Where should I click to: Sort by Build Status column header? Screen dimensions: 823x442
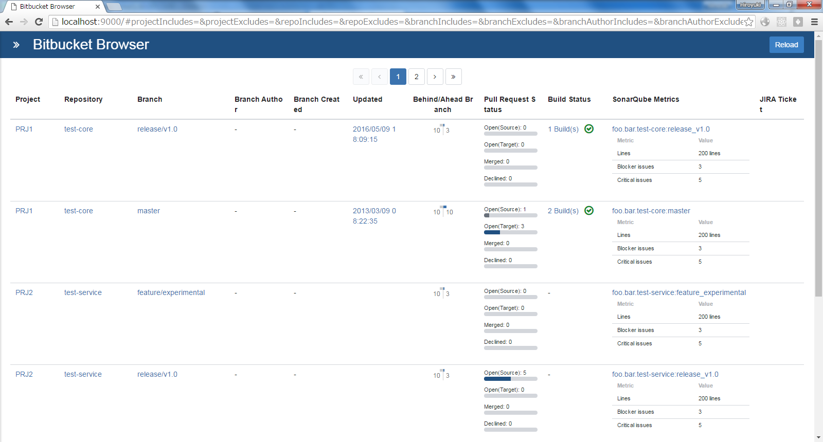coord(569,99)
